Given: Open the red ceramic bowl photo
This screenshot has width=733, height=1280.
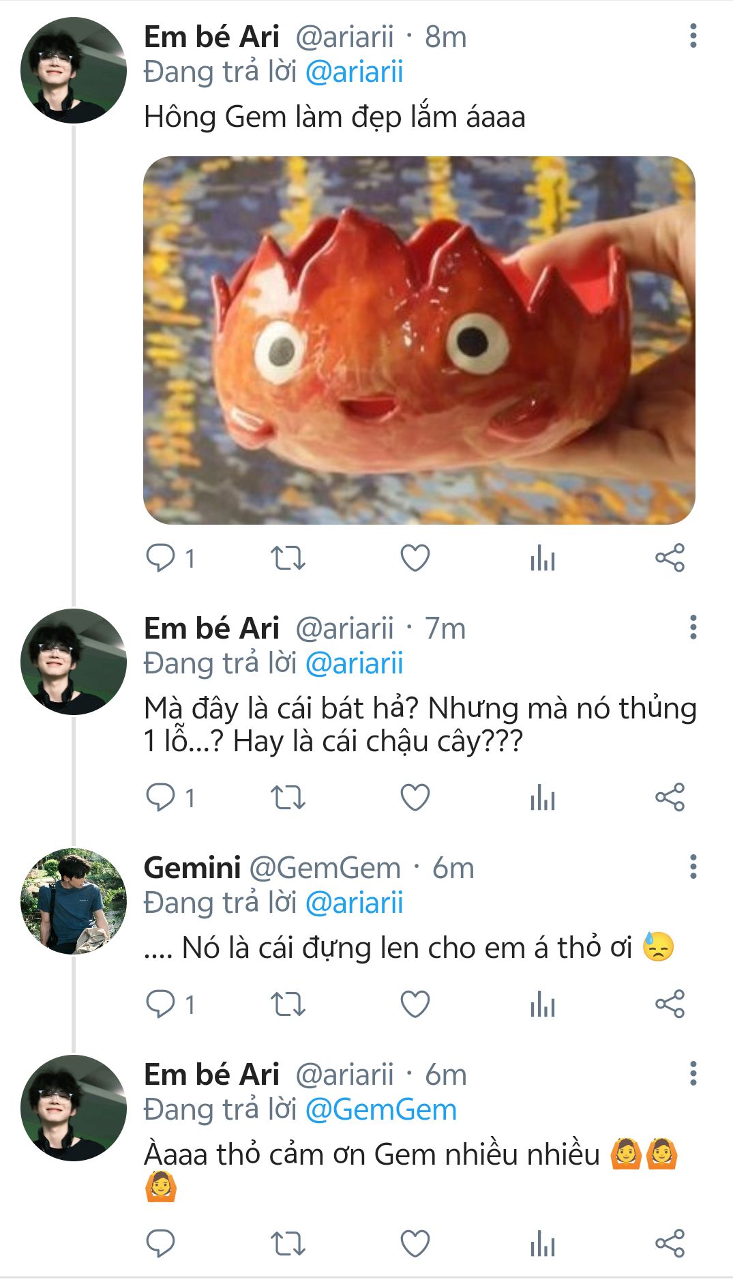Looking at the screenshot, I should point(419,340).
